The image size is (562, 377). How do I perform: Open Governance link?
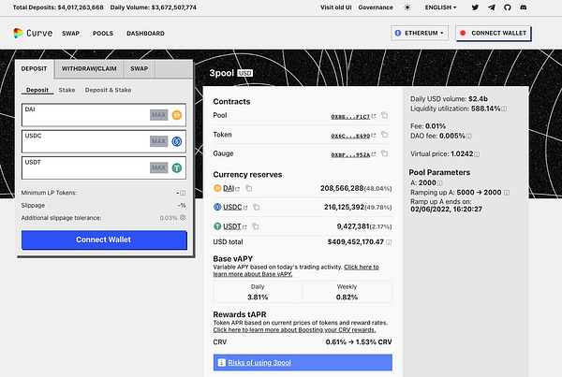(376, 7)
